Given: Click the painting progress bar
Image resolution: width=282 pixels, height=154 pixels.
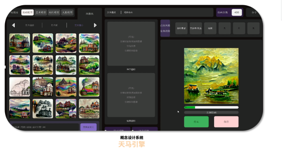Looking at the screenshot, I should pos(211,107).
